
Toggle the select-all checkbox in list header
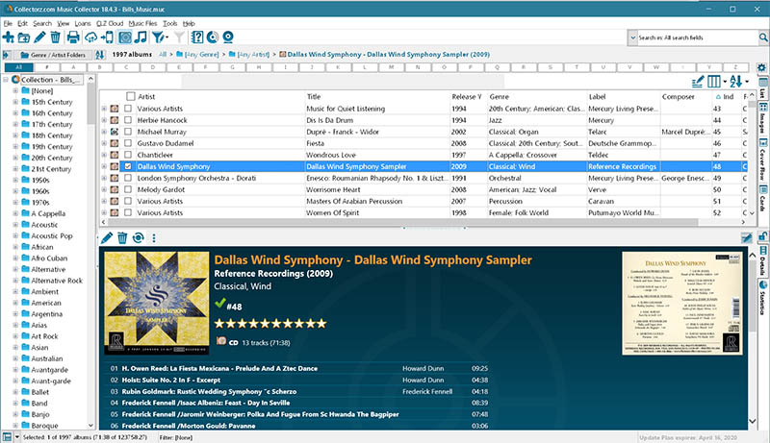(x=131, y=96)
